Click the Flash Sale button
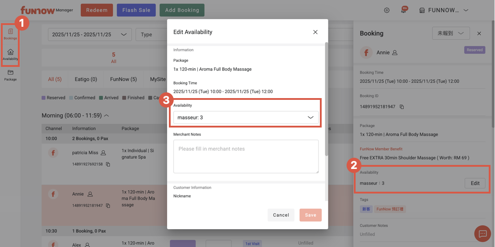495x247 pixels. pyautogui.click(x=136, y=10)
